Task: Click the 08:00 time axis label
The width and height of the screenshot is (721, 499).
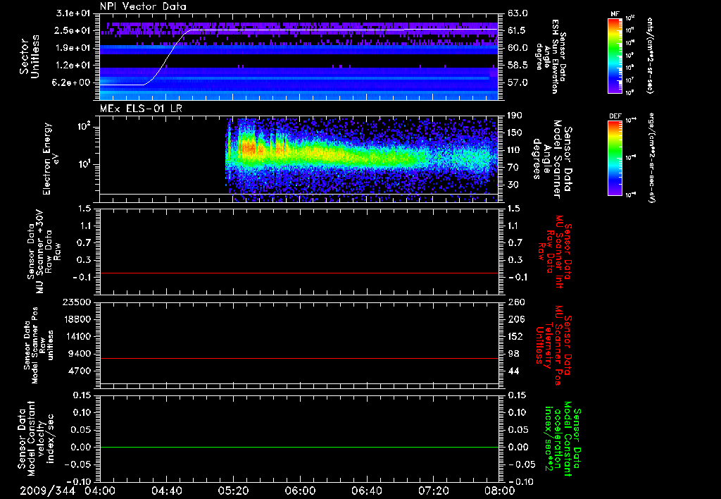Action: pyautogui.click(x=499, y=491)
